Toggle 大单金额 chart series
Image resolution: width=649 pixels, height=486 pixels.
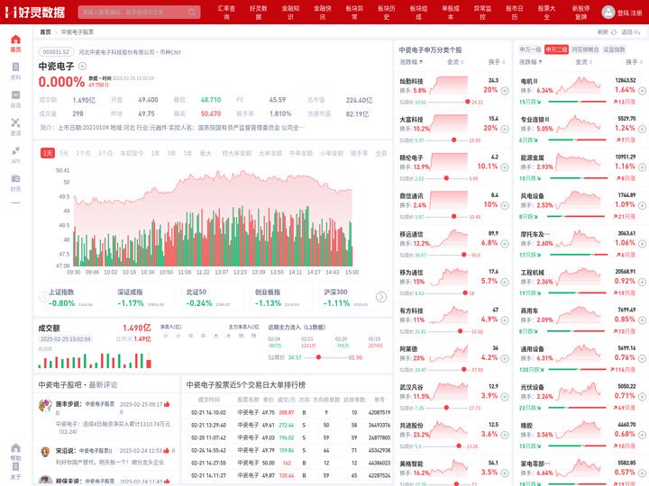tap(270, 153)
